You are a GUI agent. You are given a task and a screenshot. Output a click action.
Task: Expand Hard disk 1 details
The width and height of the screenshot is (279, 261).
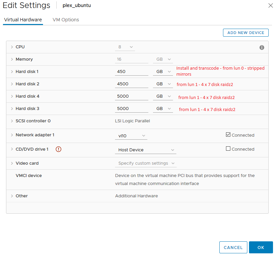pos(12,72)
